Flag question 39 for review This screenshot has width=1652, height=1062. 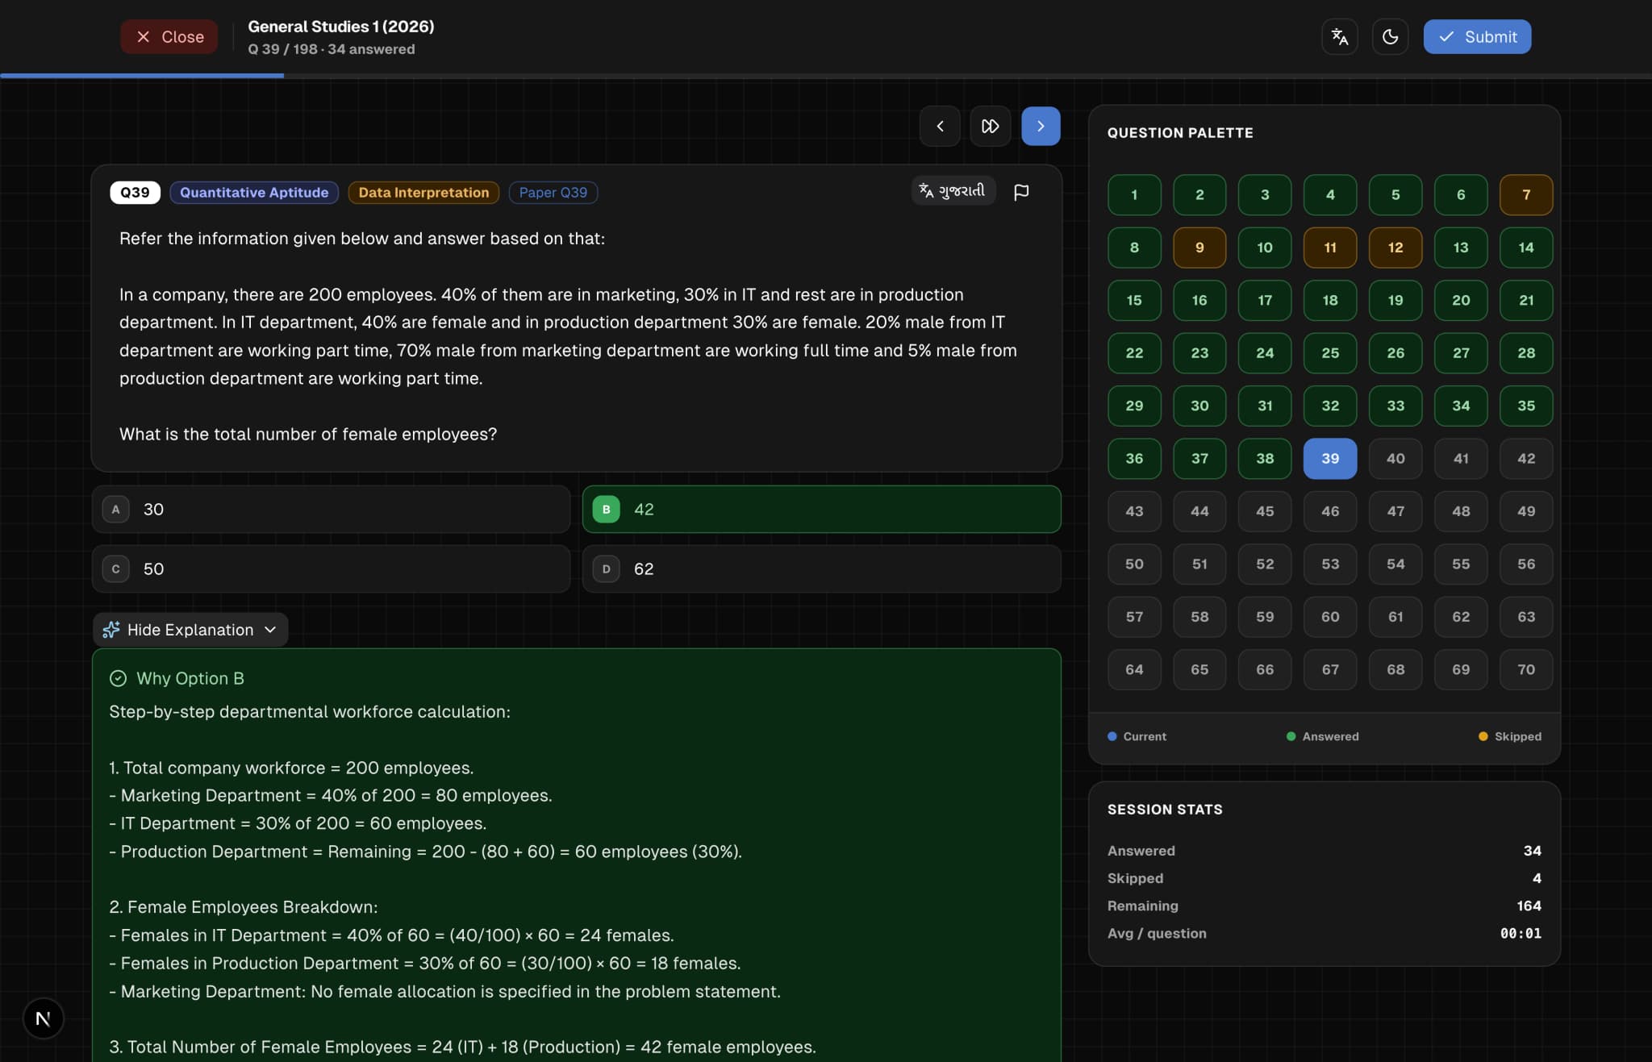pyautogui.click(x=1021, y=192)
